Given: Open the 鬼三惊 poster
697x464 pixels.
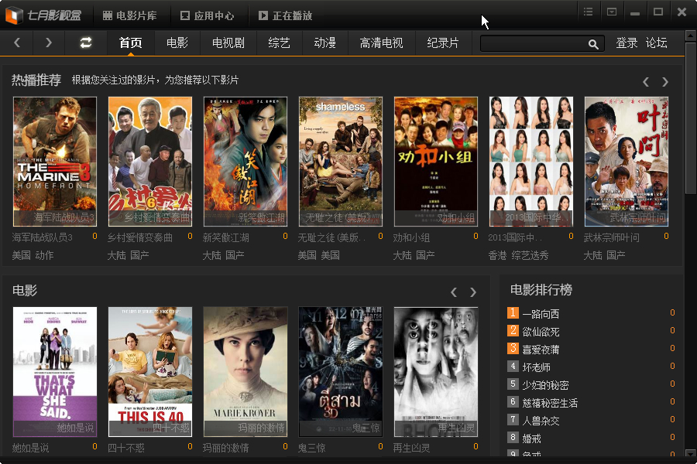Looking at the screenshot, I should pyautogui.click(x=341, y=372).
